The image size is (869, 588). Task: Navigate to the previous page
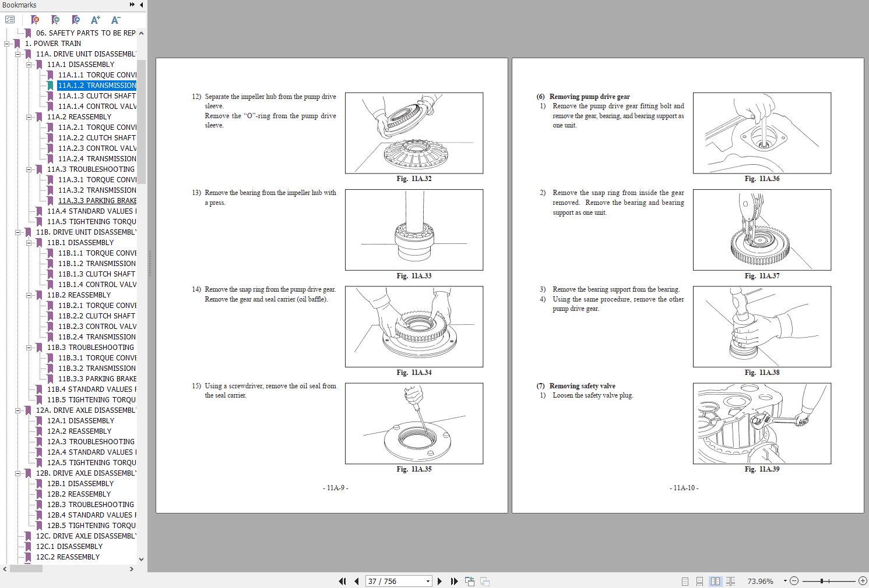[356, 581]
